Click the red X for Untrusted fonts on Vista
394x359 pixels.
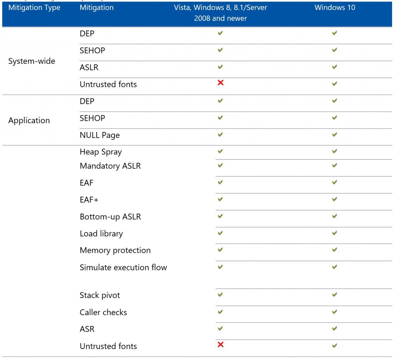220,82
